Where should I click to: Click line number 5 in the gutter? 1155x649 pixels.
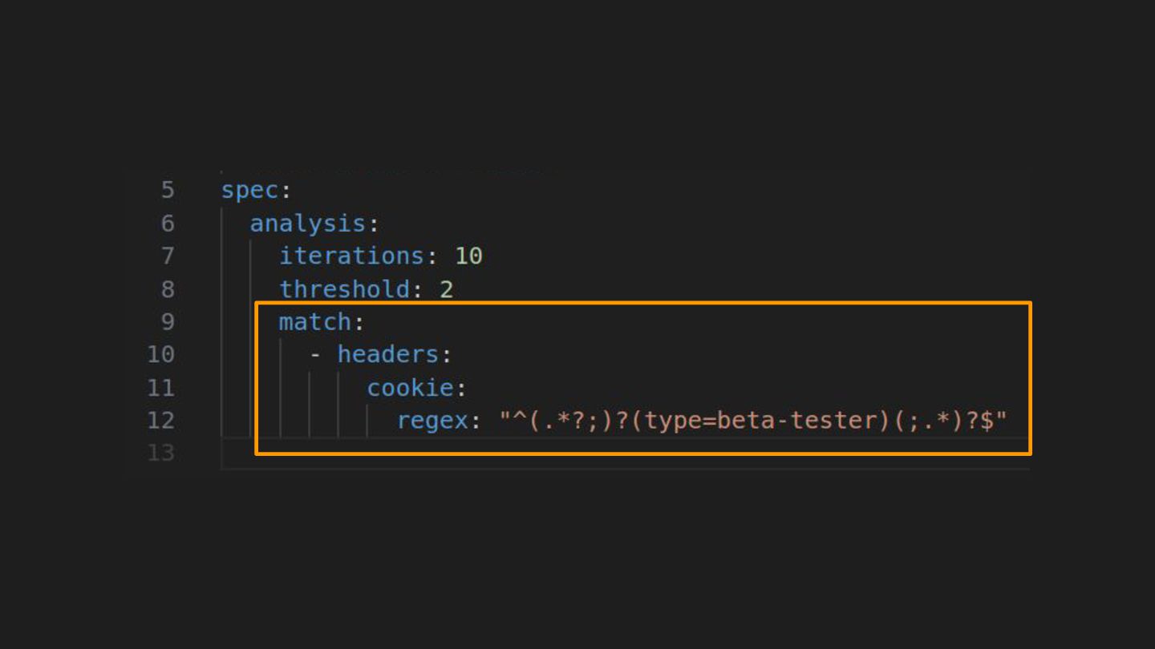[167, 190]
